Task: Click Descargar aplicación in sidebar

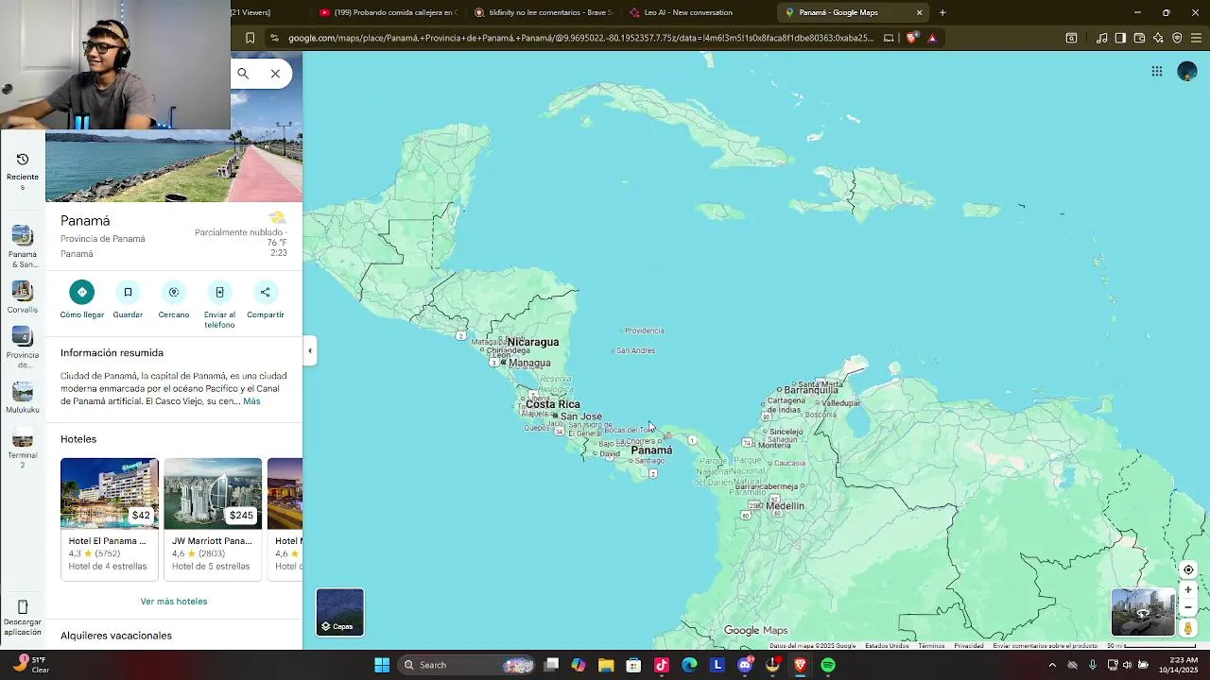Action: click(23, 619)
